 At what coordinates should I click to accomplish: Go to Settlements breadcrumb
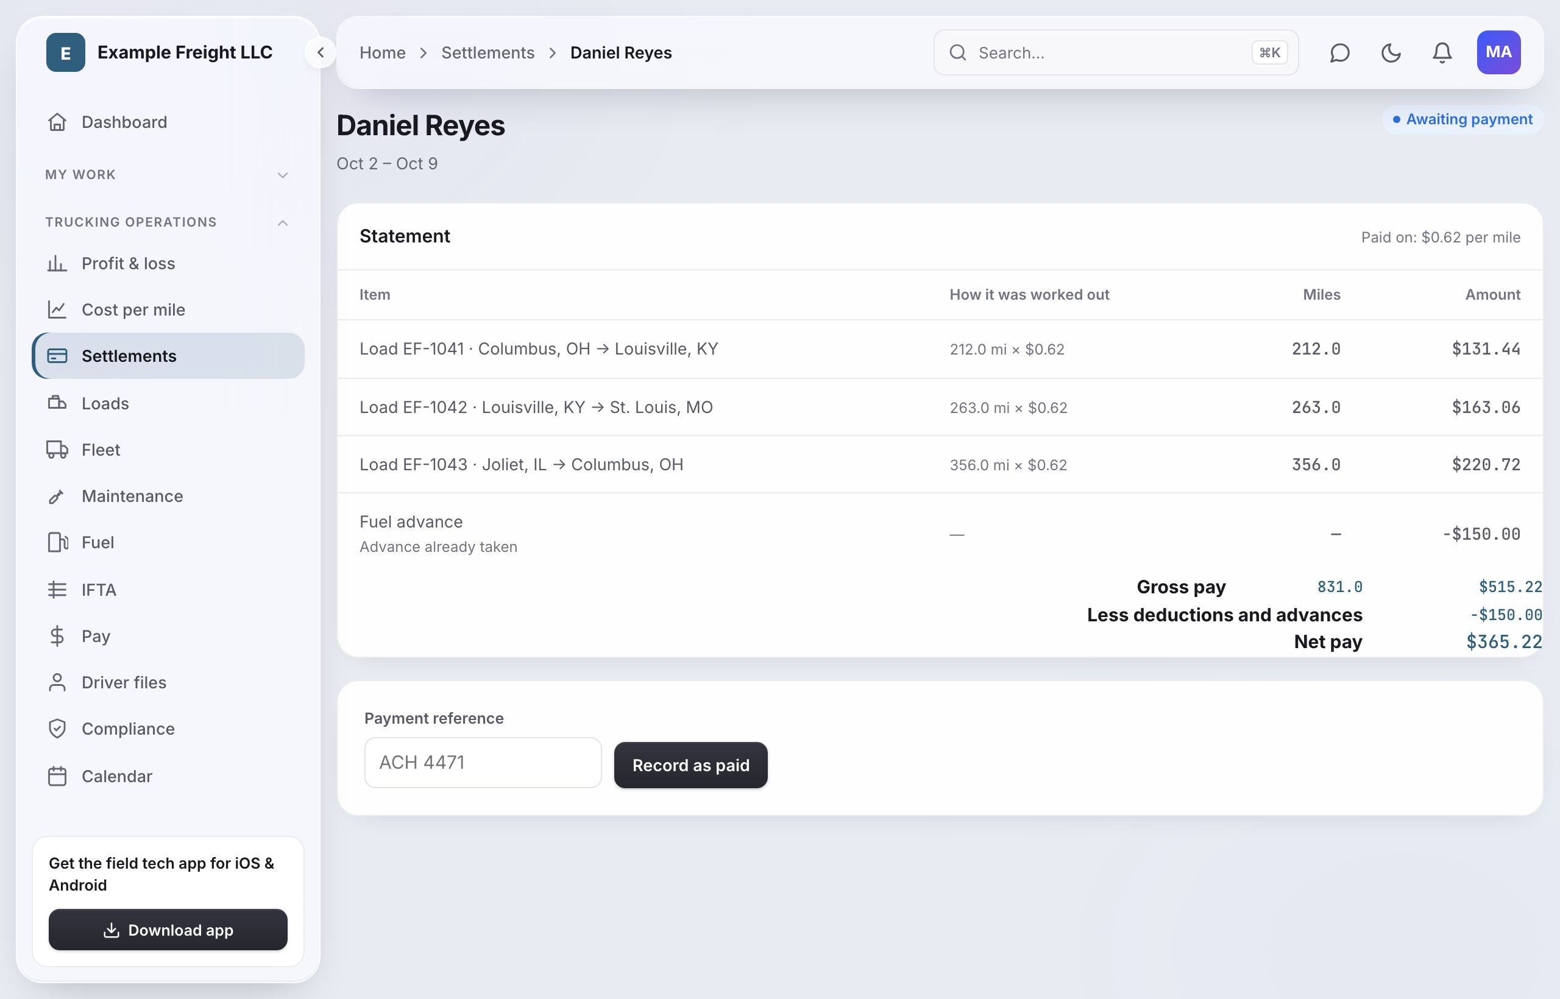487,52
